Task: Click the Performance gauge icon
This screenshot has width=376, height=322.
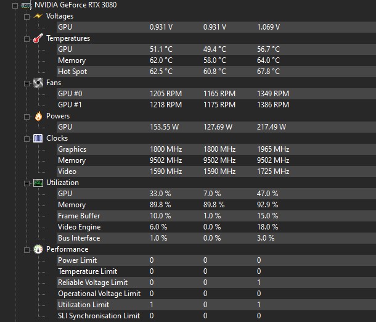Action: pos(38,249)
